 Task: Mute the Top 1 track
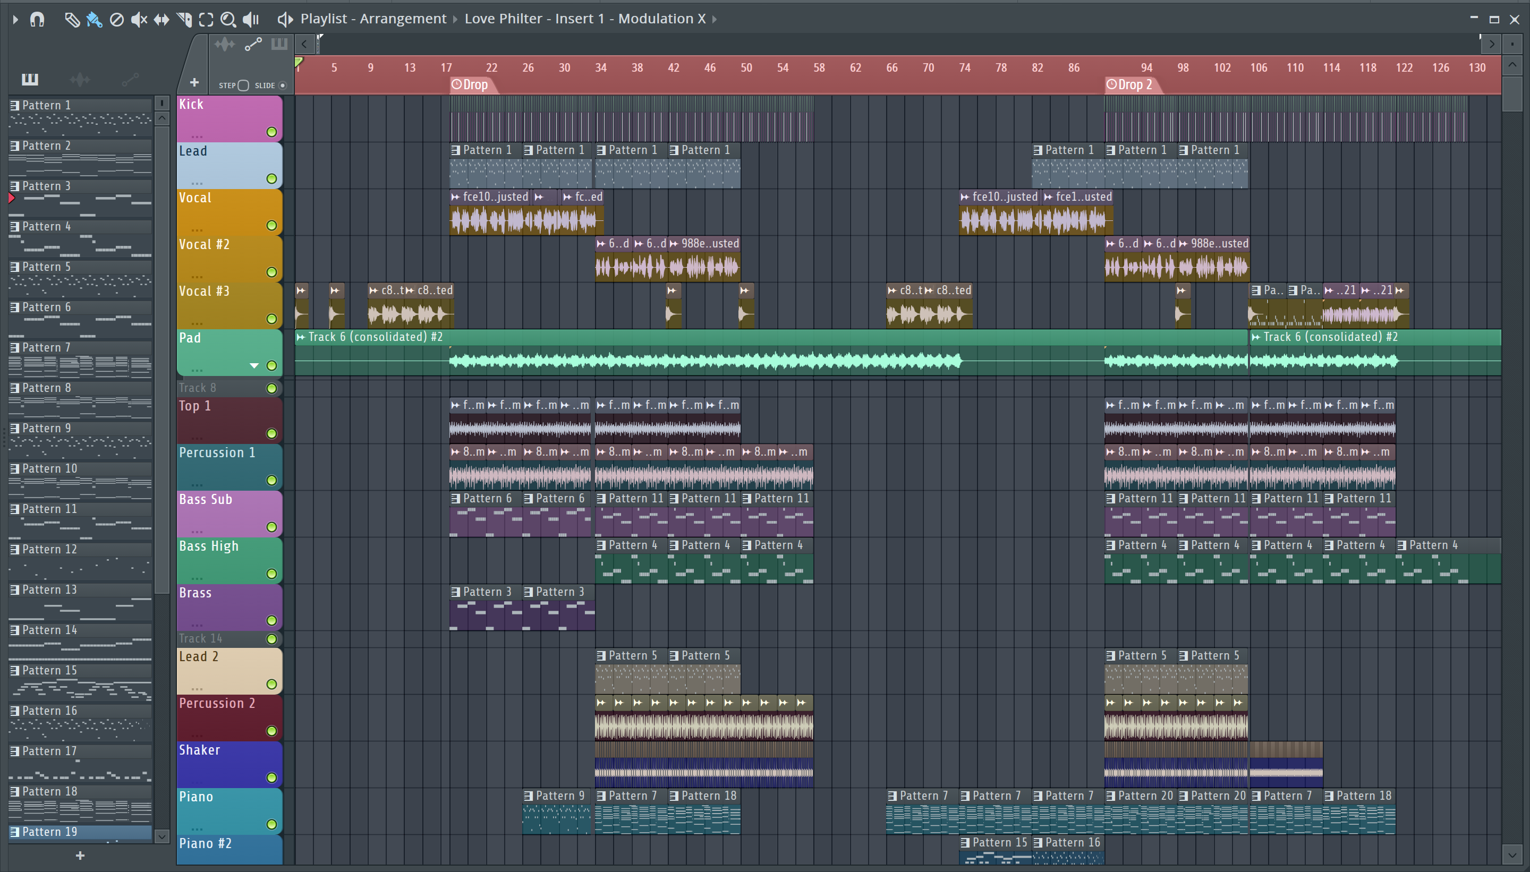[271, 433]
